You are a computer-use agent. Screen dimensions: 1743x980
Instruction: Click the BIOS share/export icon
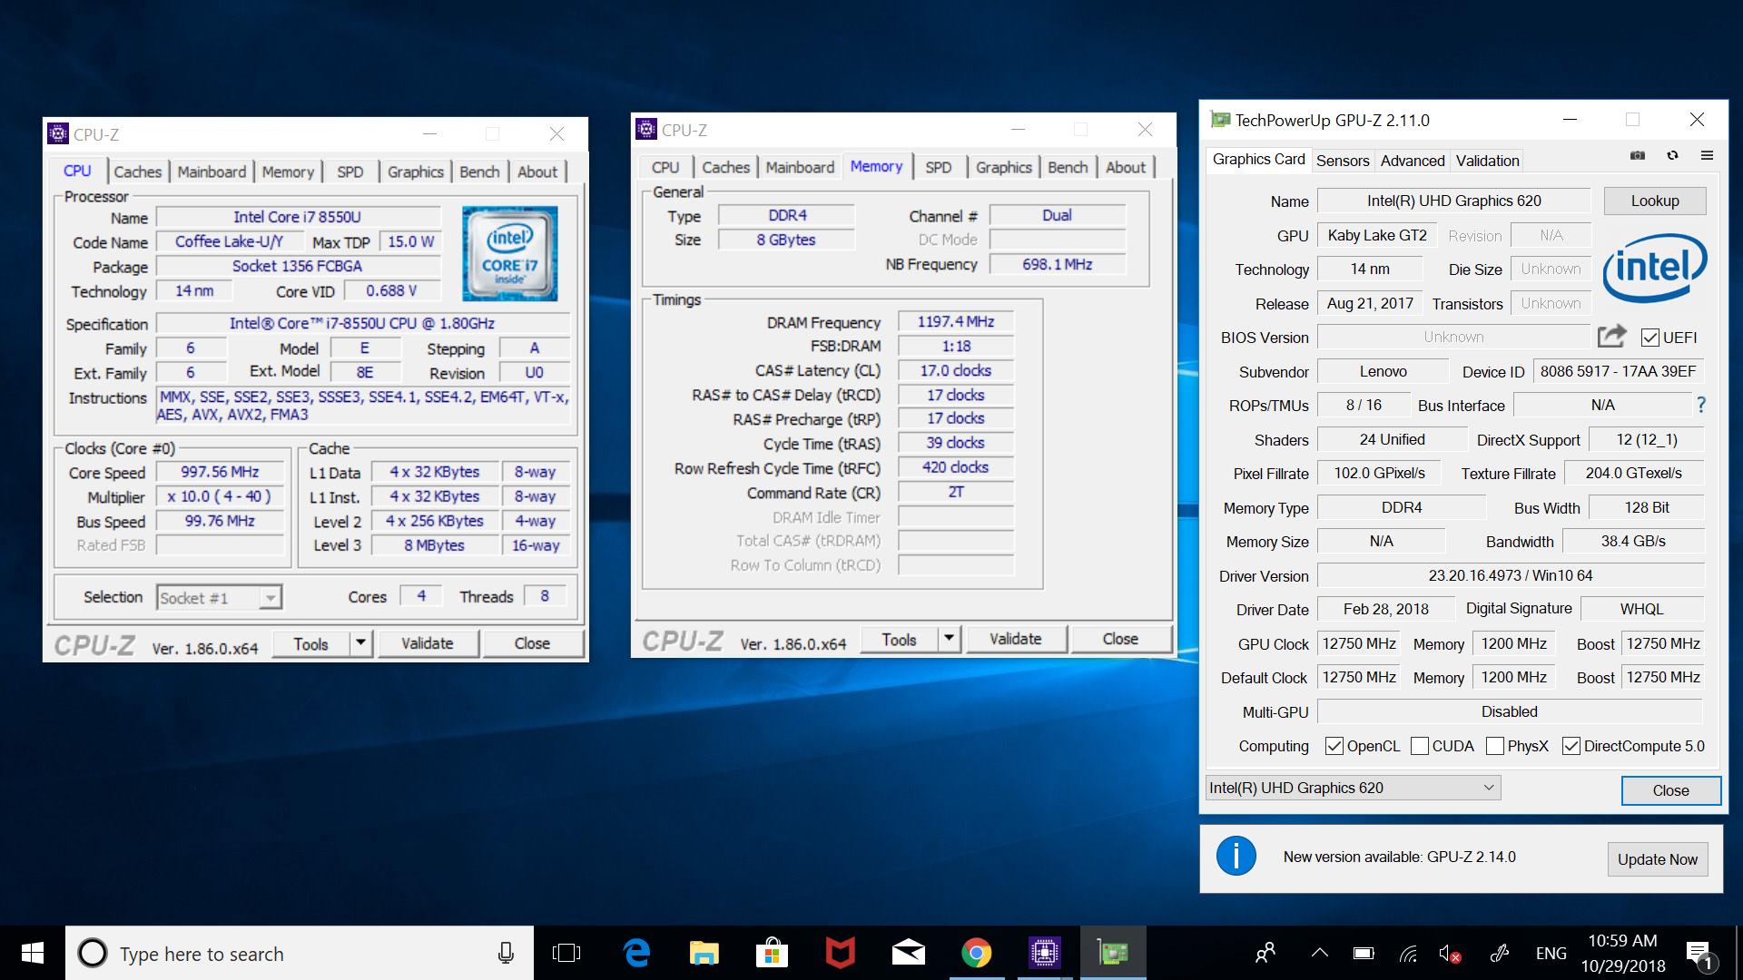tap(1612, 337)
